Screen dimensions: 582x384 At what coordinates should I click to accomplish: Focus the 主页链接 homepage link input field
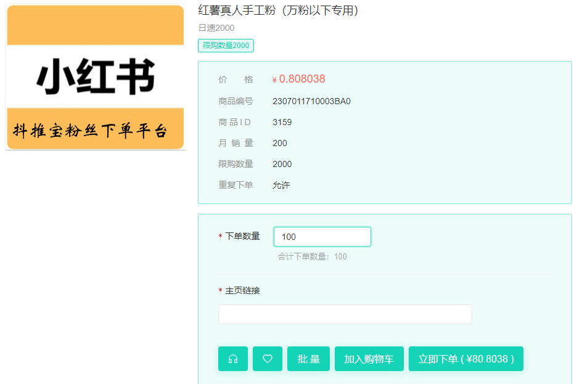pyautogui.click(x=345, y=314)
